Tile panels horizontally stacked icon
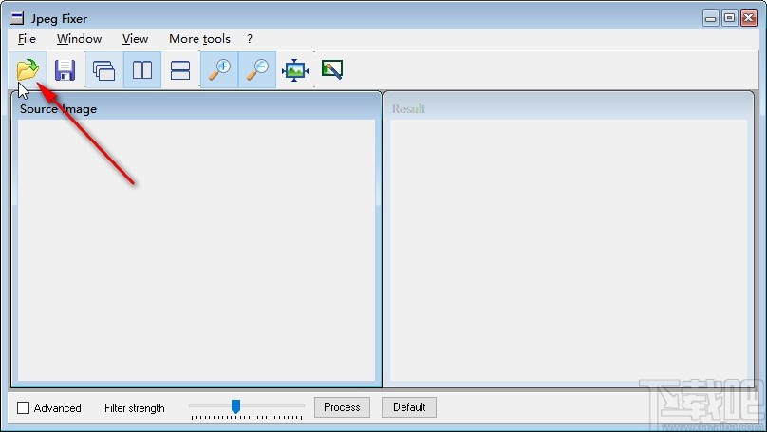Viewport: 767px width, 432px height. click(x=180, y=70)
